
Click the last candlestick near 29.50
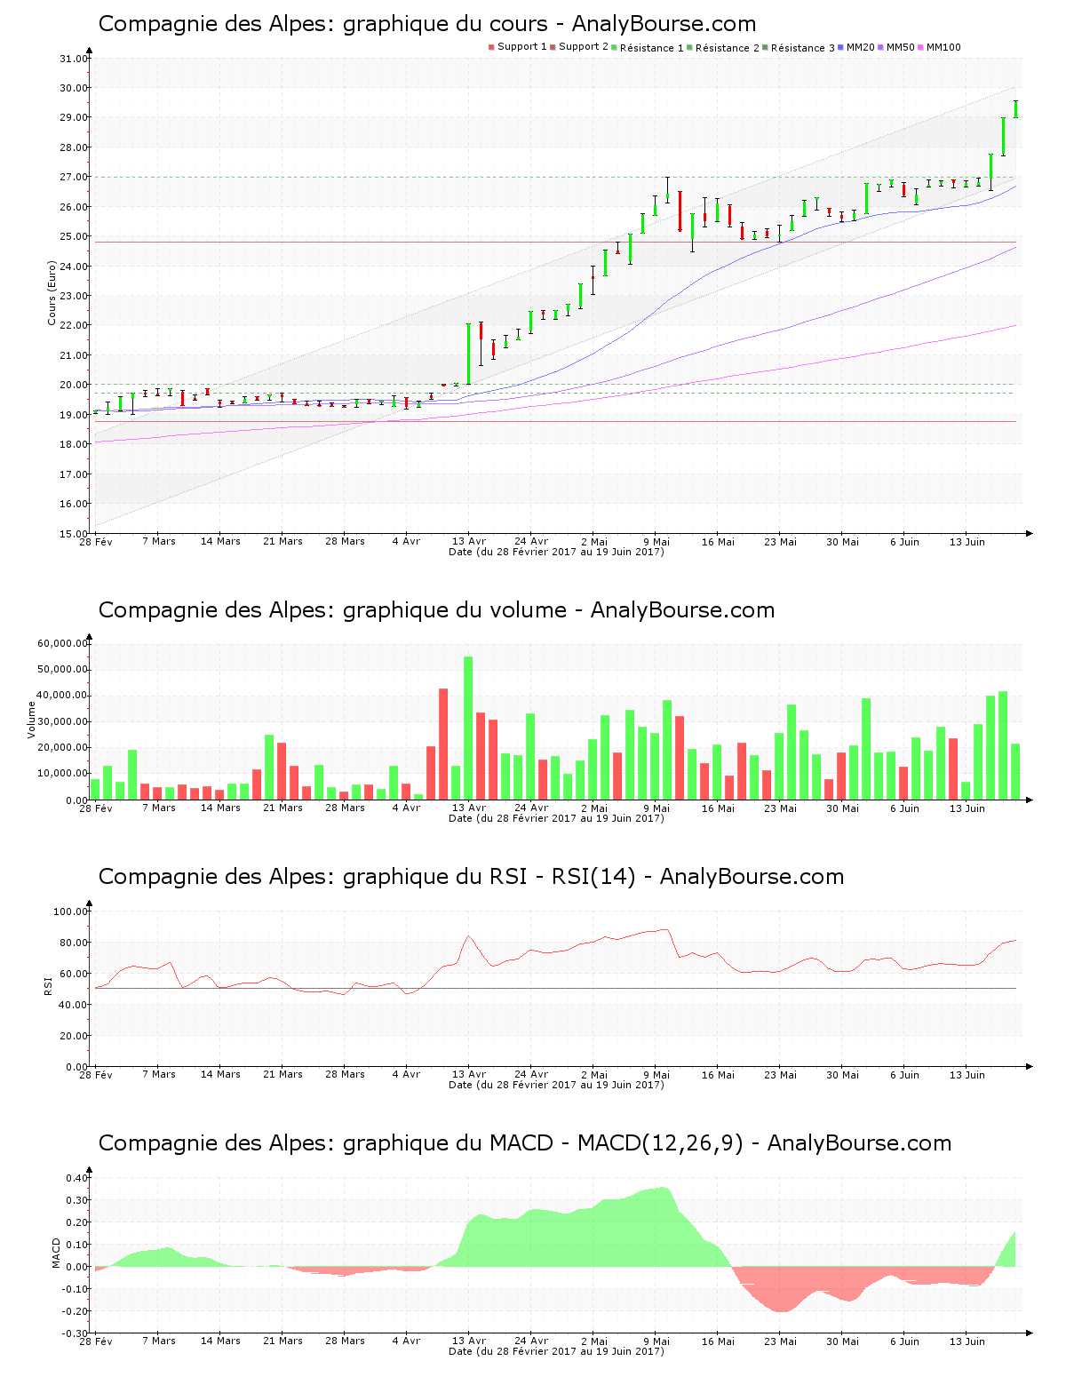(1015, 109)
